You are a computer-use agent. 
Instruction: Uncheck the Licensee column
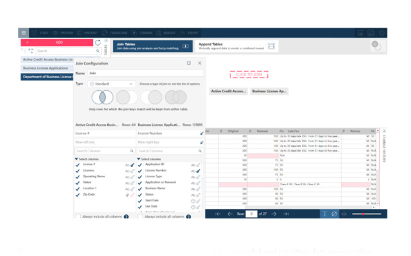click(77, 171)
